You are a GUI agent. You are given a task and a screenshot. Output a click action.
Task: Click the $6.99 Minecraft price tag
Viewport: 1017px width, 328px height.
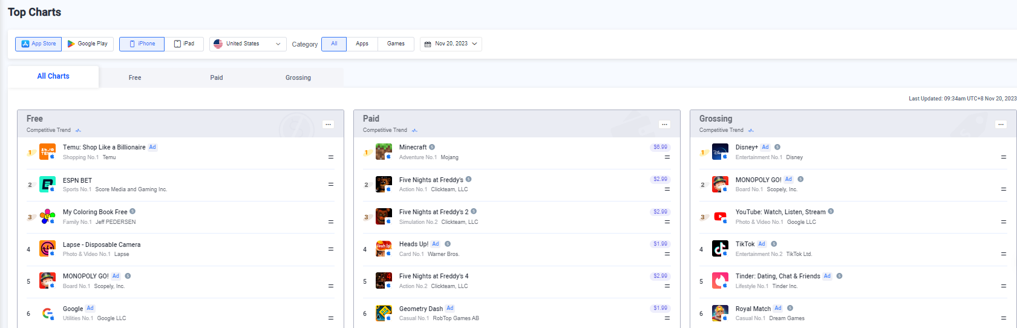660,147
